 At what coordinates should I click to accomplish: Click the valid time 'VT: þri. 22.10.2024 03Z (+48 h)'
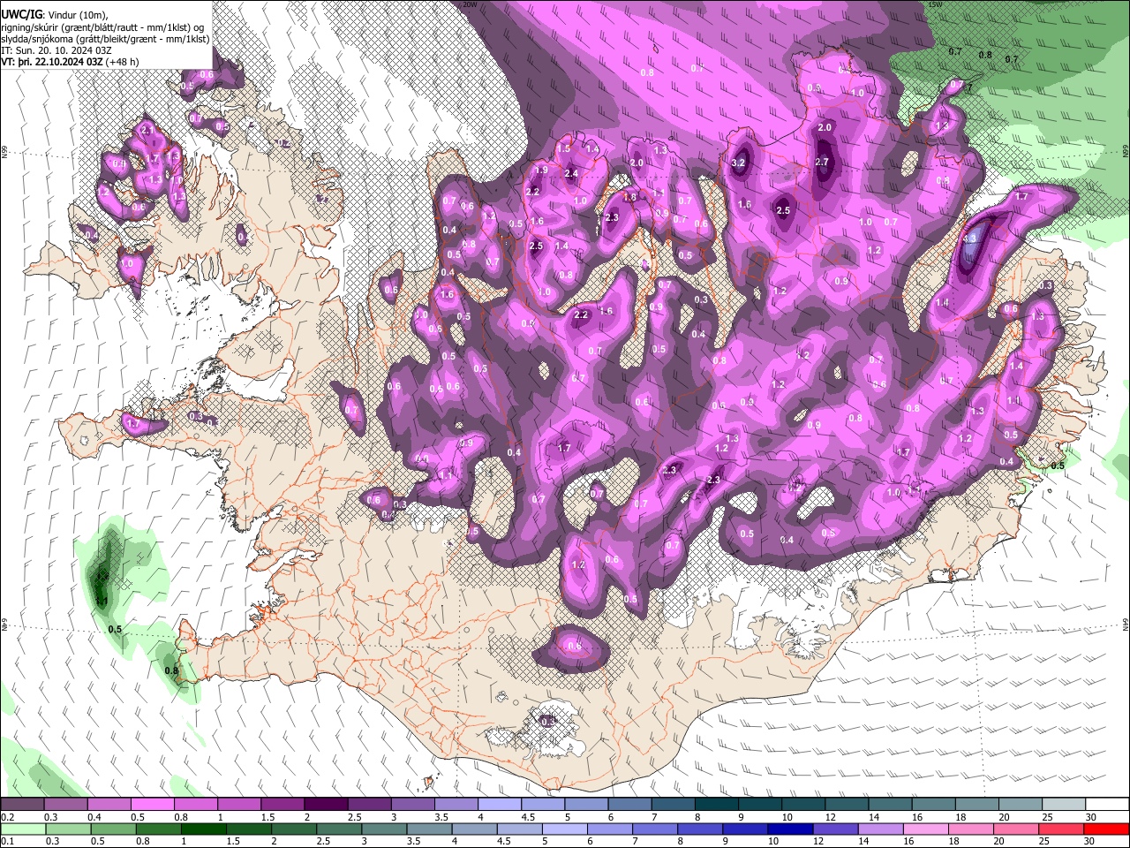[x=70, y=62]
